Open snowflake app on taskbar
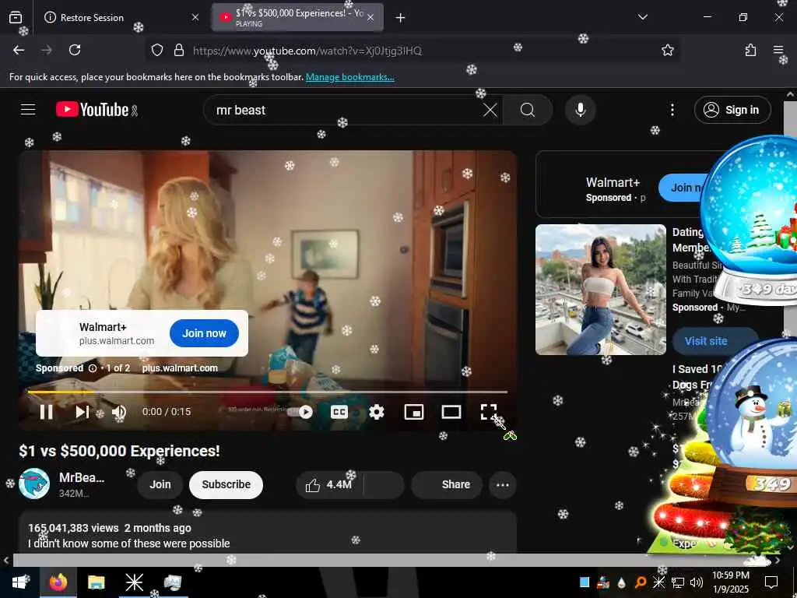The image size is (797, 598). coord(134,582)
